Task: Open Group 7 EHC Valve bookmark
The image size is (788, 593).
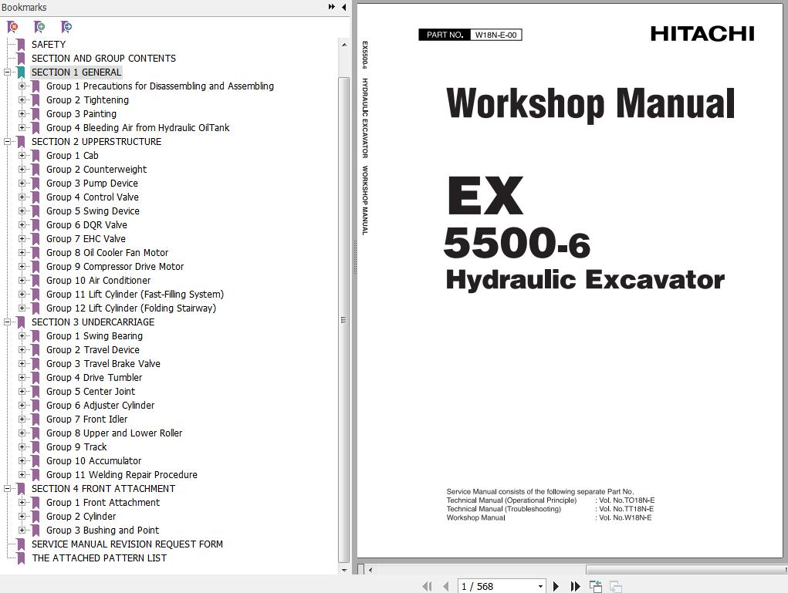Action: coord(86,239)
